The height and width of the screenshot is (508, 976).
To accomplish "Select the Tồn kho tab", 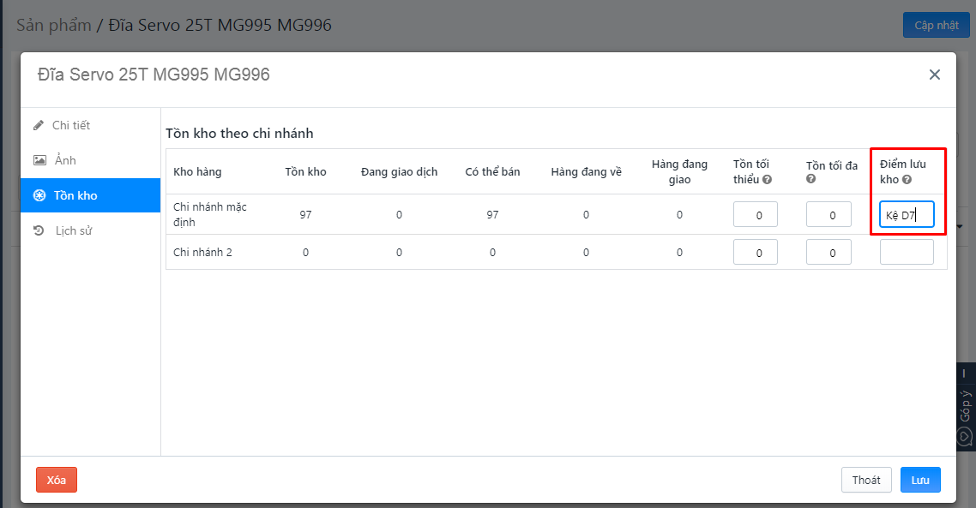I will click(75, 195).
